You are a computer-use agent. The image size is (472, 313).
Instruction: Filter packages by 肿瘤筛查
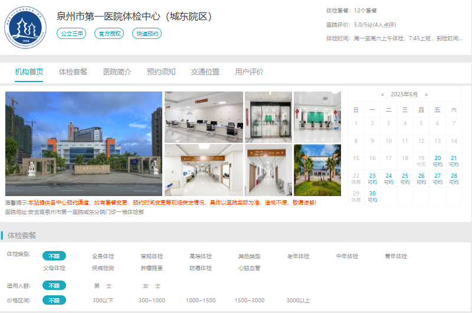click(x=152, y=268)
